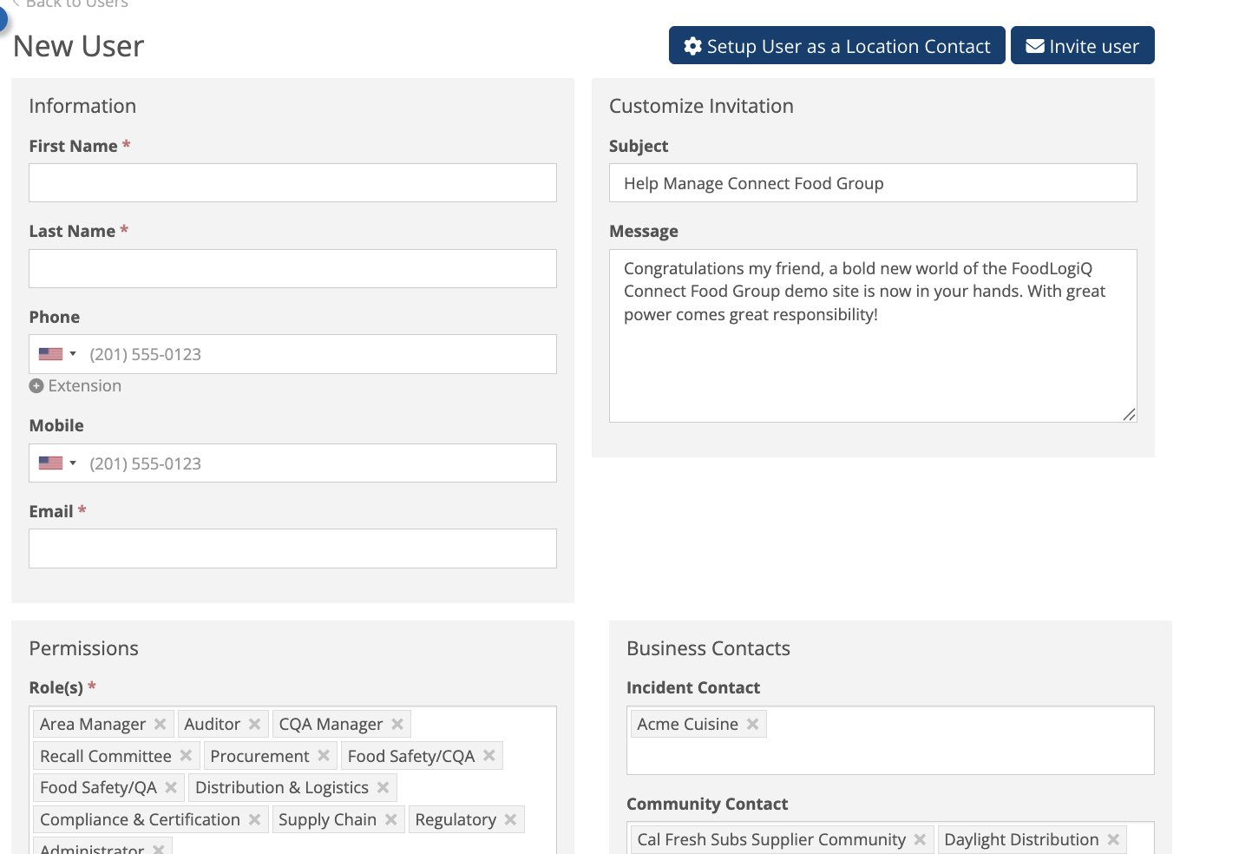The image size is (1239, 854).
Task: Remove Supply Chain role tag
Action: point(391,819)
